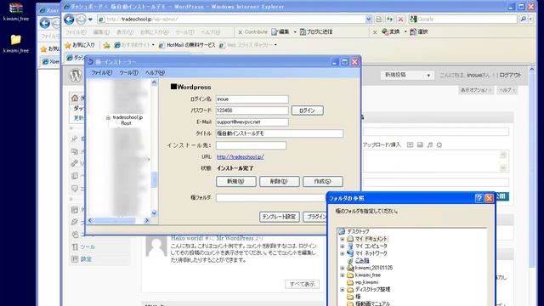Click the ログイン名 input field
The image size is (544, 306).
252,99
